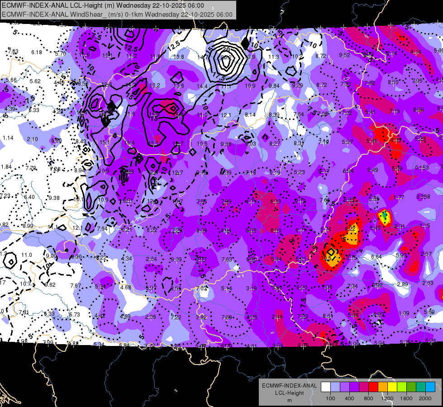Click map value "1.09"
443x407 pixels.
[x=404, y=313]
